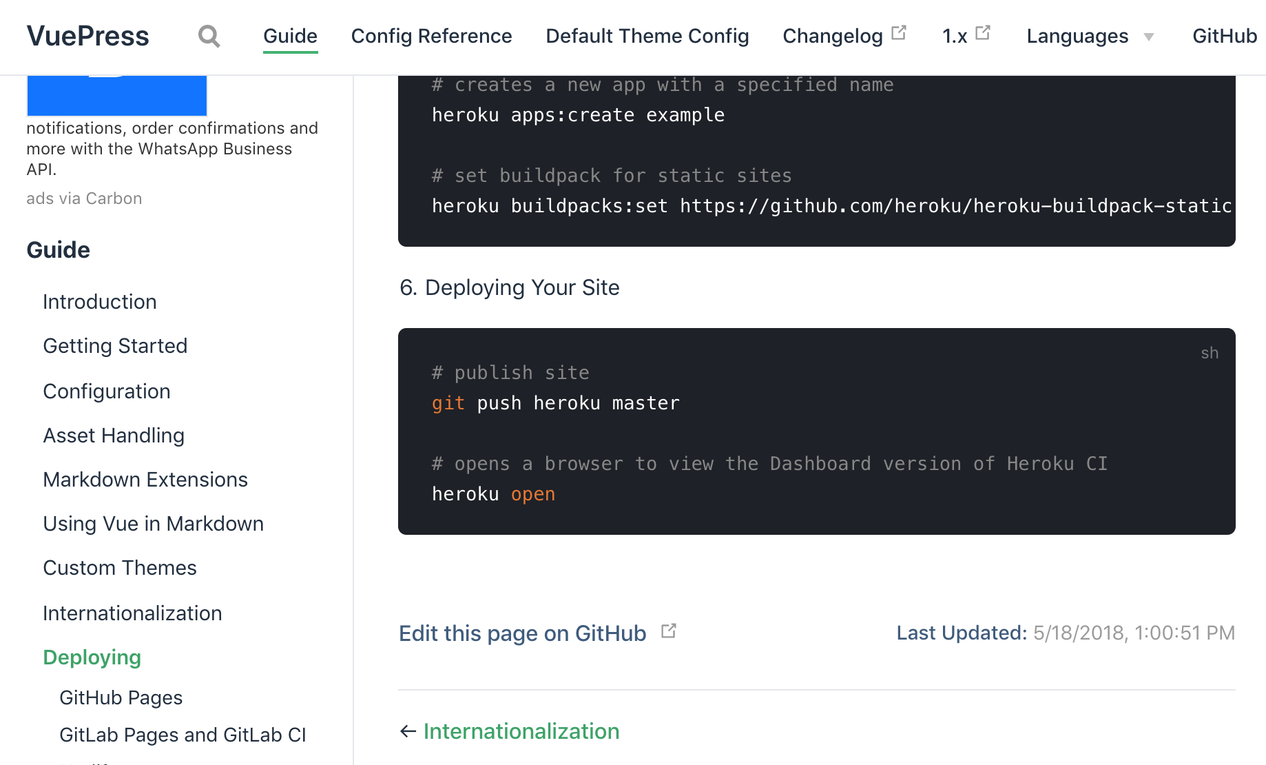Screen dimensions: 1266x765
Task: Click the 'git push heroku master' line
Action: tap(555, 403)
